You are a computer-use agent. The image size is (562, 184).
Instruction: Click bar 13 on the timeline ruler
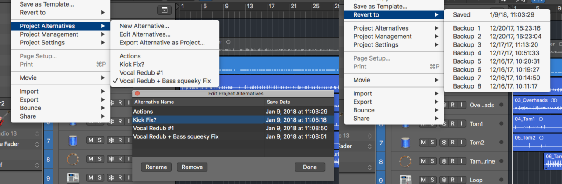pyautogui.click(x=249, y=6)
